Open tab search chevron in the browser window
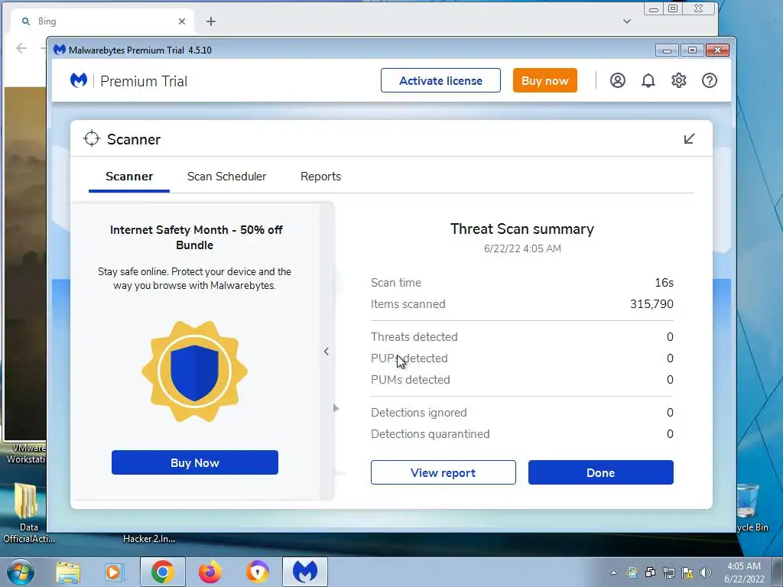Screen dimensions: 783x587 [x=627, y=21]
